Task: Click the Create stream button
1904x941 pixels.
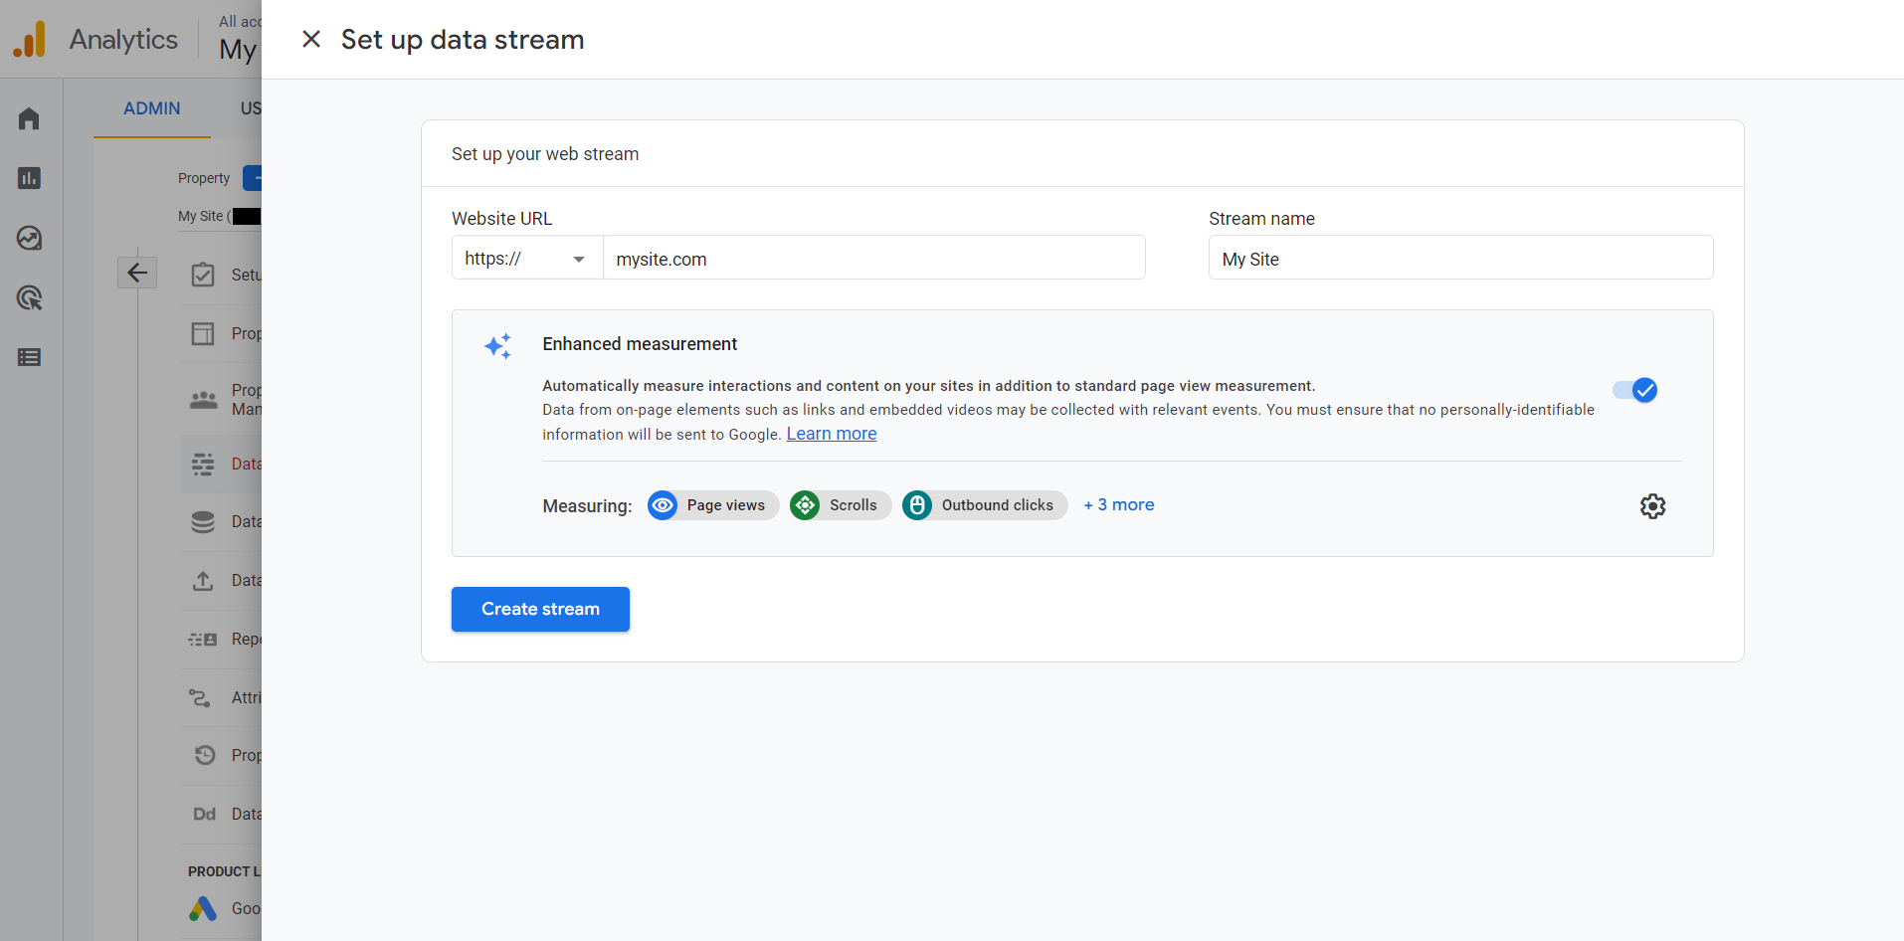Action: coord(540,609)
